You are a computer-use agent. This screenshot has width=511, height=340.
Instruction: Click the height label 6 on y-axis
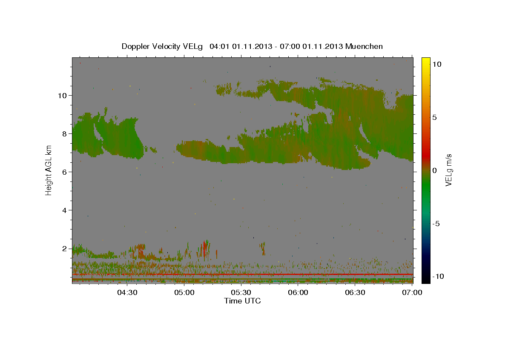point(65,172)
